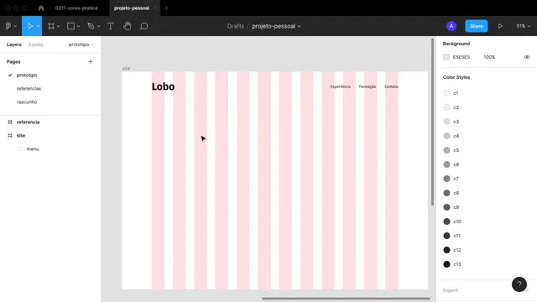Viewport: 537px width, 302px height.
Task: Click the Present play icon
Action: pyautogui.click(x=500, y=26)
